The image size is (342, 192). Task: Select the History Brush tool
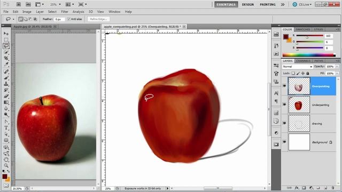coord(6,90)
